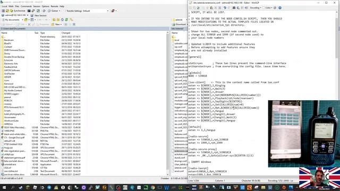Click the local panel open directory icon
The width and height of the screenshot is (340, 191).
[26, 20]
